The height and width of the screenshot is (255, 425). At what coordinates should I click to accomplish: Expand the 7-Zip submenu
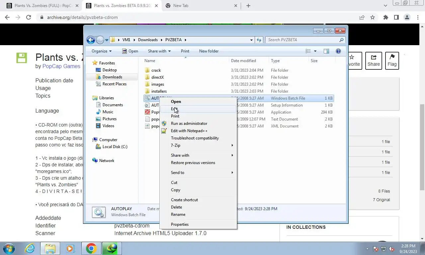pos(198,145)
